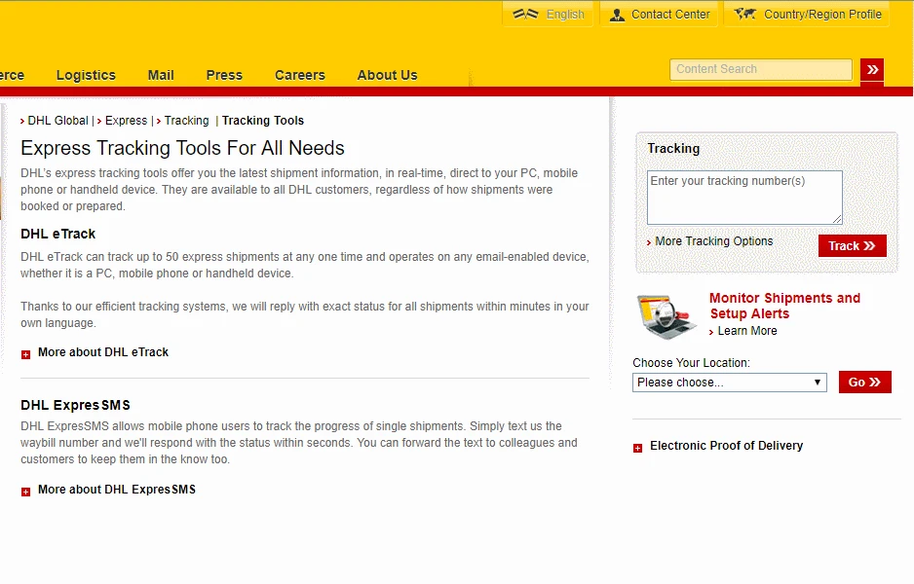Open the About Us menu
This screenshot has width=914, height=584.
(388, 75)
